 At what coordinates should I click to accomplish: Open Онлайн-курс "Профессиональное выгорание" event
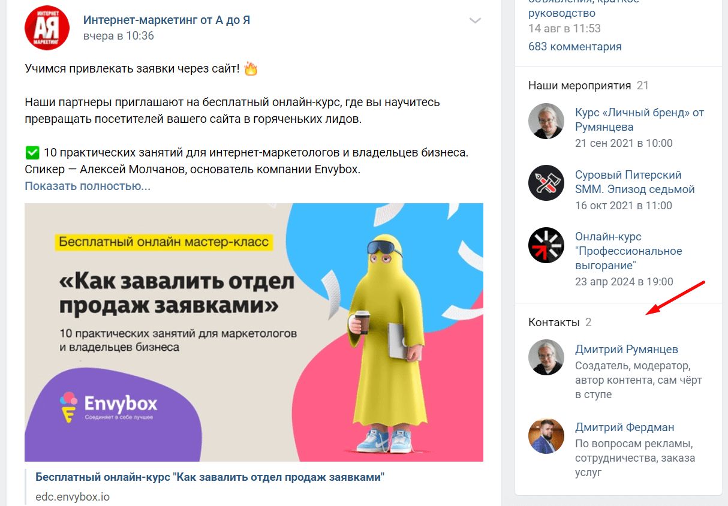pyautogui.click(x=628, y=251)
